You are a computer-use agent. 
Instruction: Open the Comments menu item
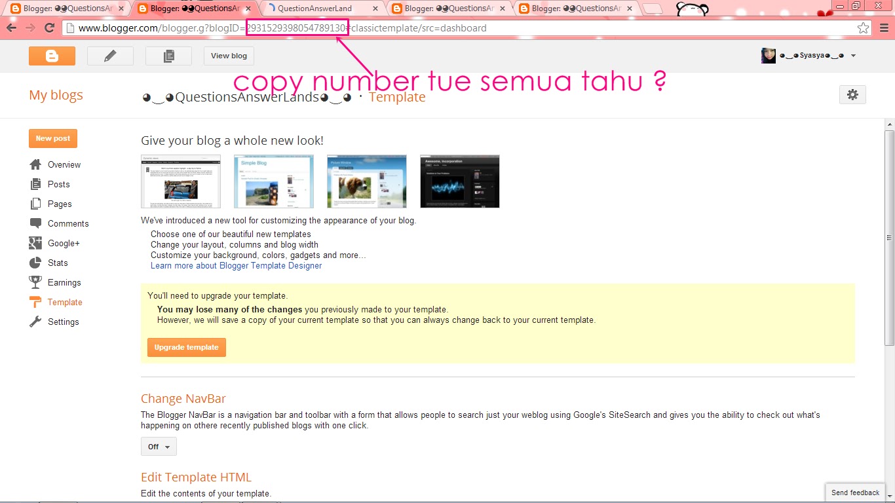point(68,223)
